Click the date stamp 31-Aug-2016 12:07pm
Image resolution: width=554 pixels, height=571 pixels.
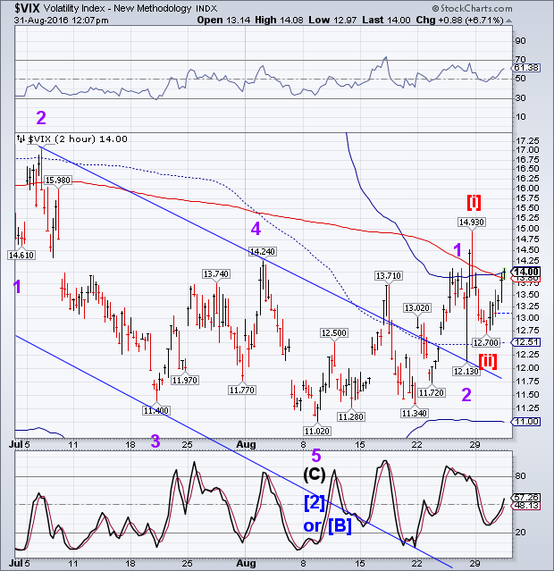61,20
